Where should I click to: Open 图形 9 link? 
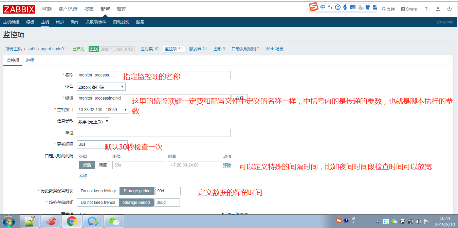[219, 49]
